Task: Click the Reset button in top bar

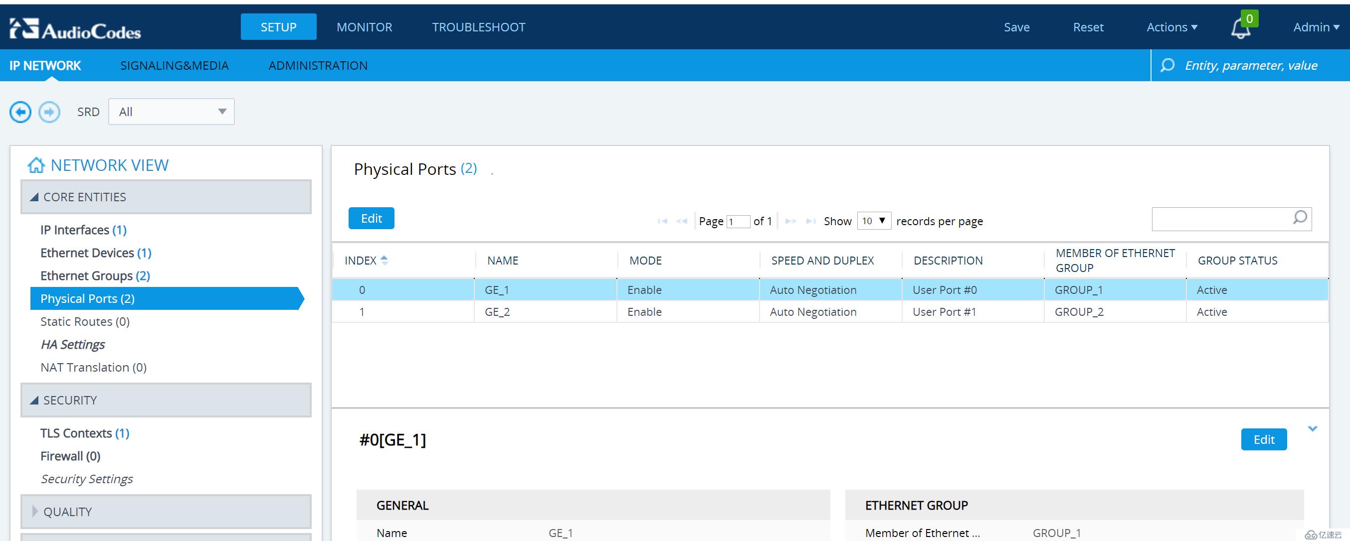Action: pos(1087,27)
